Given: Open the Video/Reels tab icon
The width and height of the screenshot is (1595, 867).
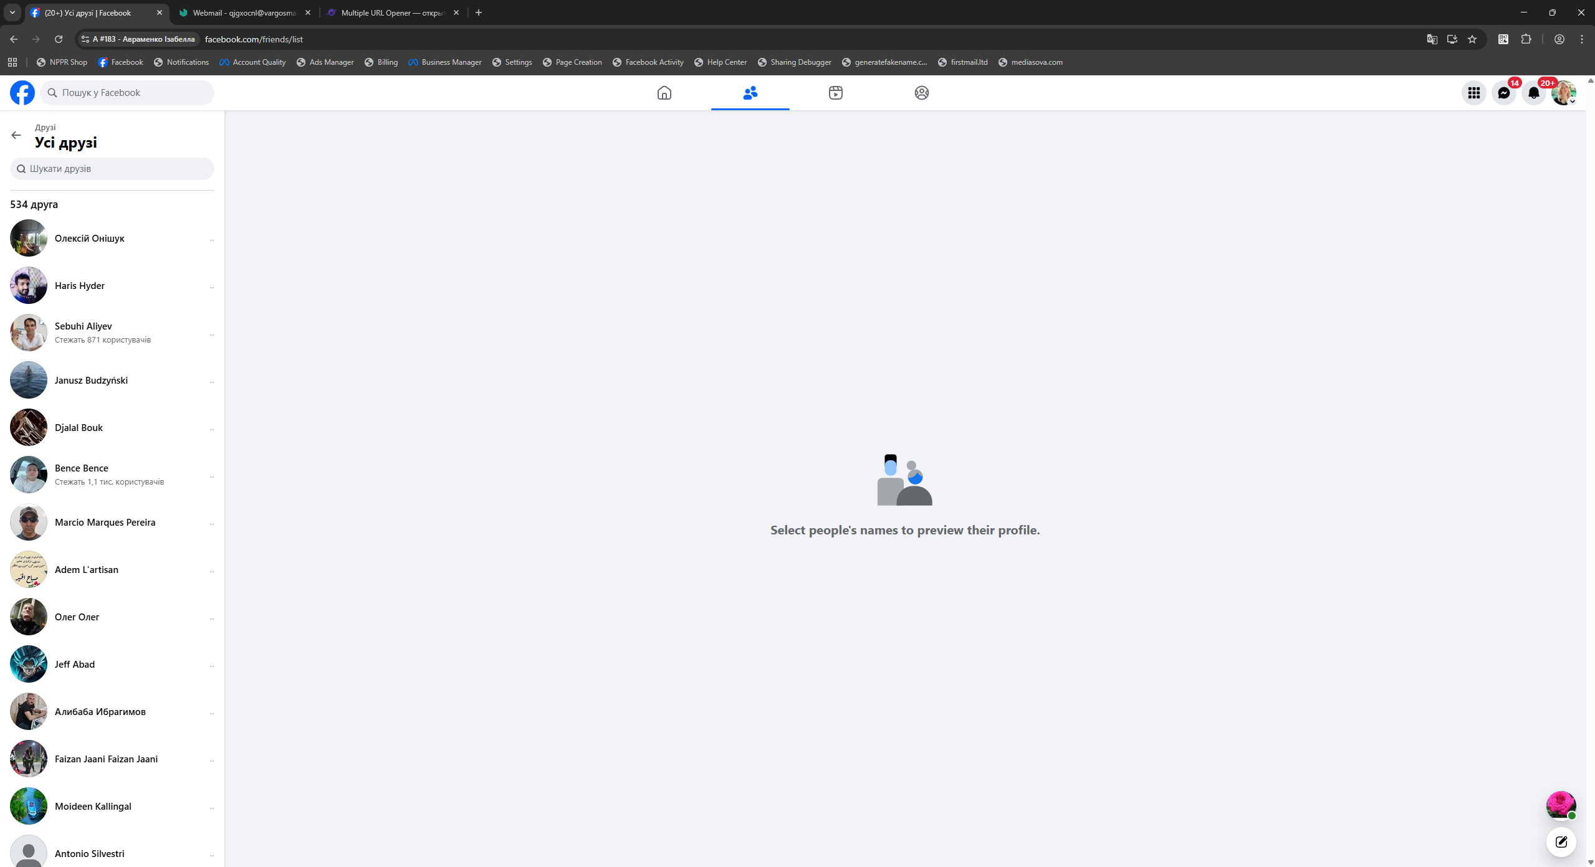Looking at the screenshot, I should pyautogui.click(x=835, y=93).
